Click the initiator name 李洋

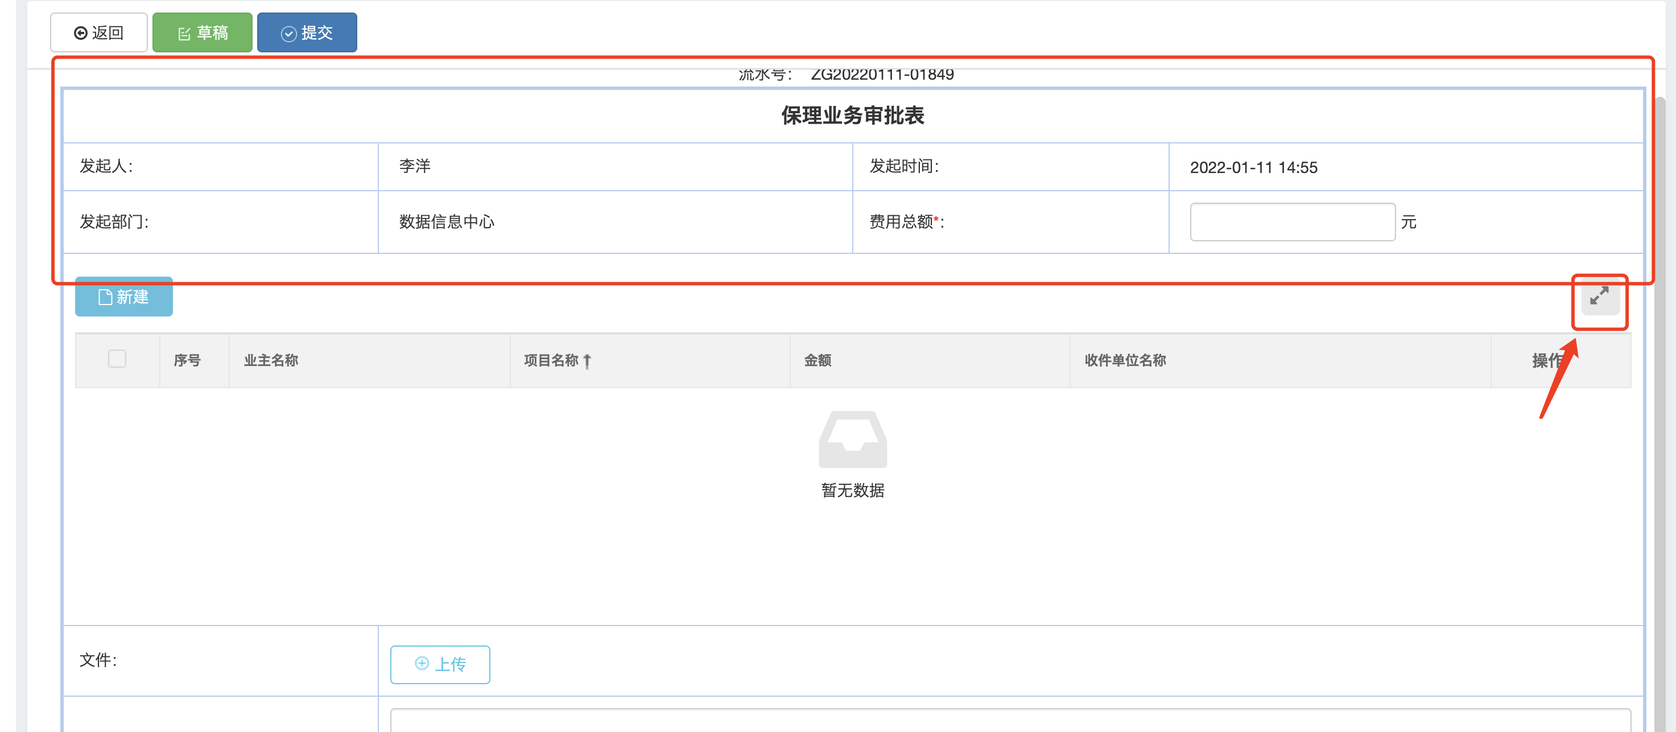click(415, 166)
